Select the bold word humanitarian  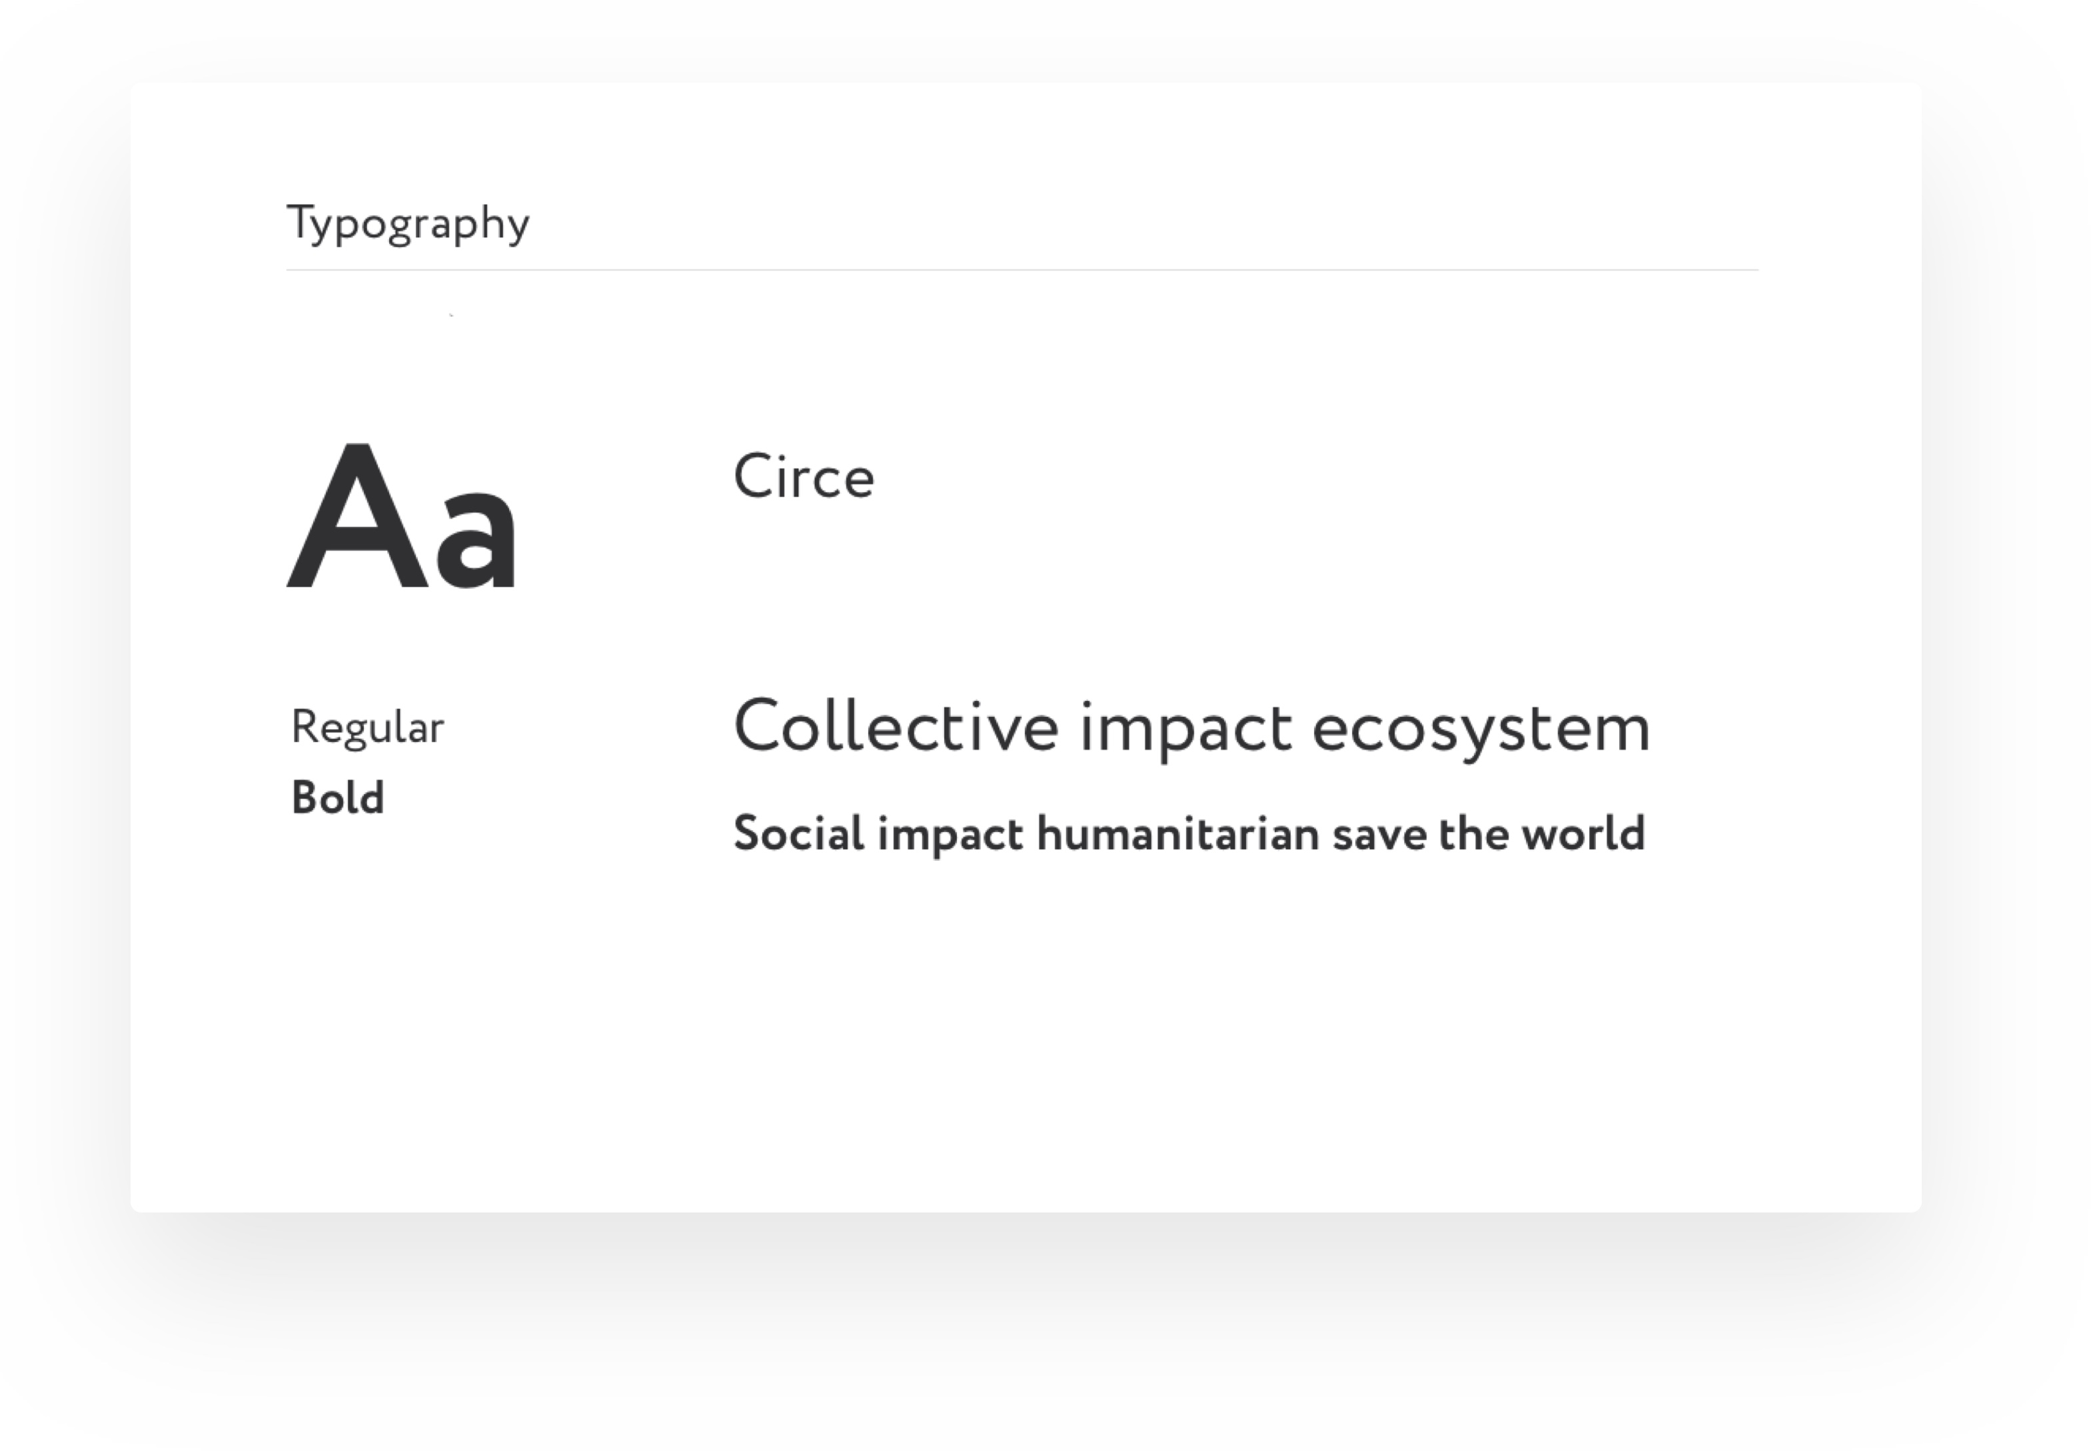(1177, 833)
